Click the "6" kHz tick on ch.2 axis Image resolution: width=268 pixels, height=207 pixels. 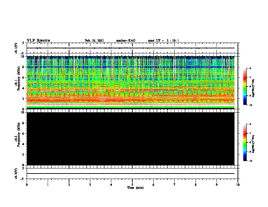pyautogui.click(x=24, y=134)
